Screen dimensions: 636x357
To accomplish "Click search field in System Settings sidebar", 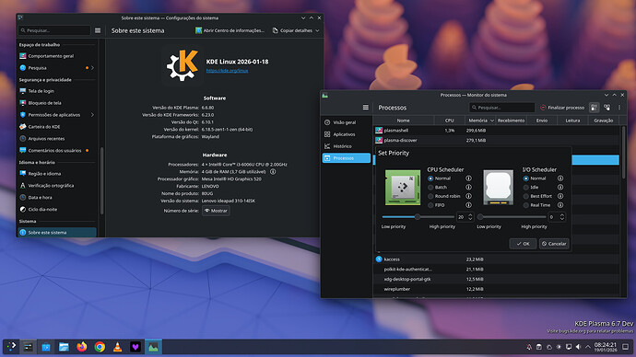I will pyautogui.click(x=54, y=30).
